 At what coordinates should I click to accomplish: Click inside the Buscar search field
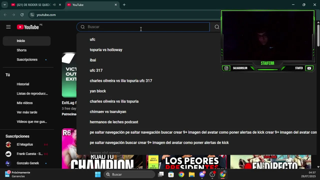tap(143, 27)
